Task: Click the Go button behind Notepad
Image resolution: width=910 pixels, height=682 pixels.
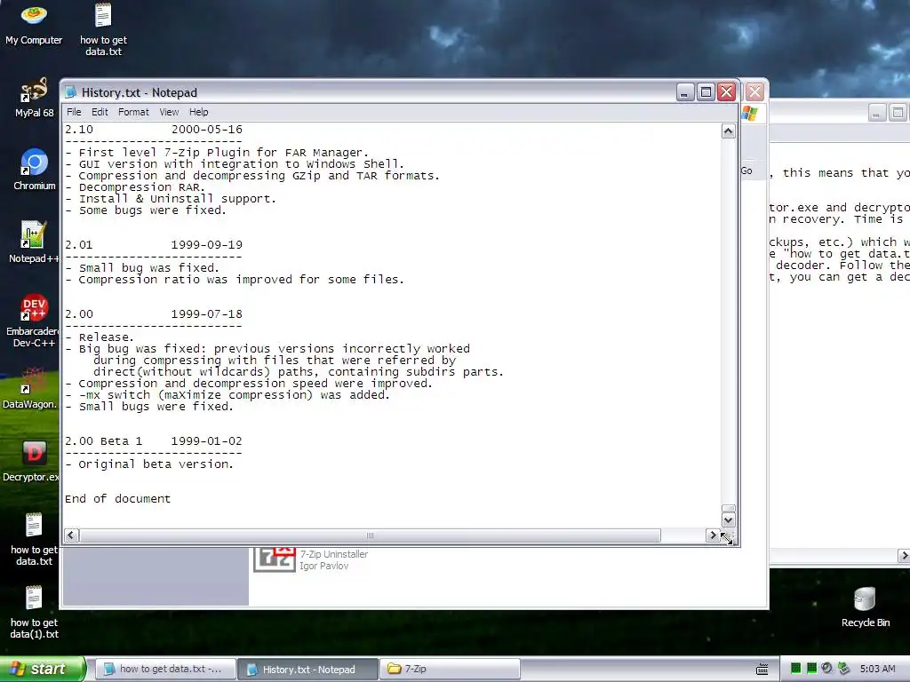Action: [x=746, y=170]
